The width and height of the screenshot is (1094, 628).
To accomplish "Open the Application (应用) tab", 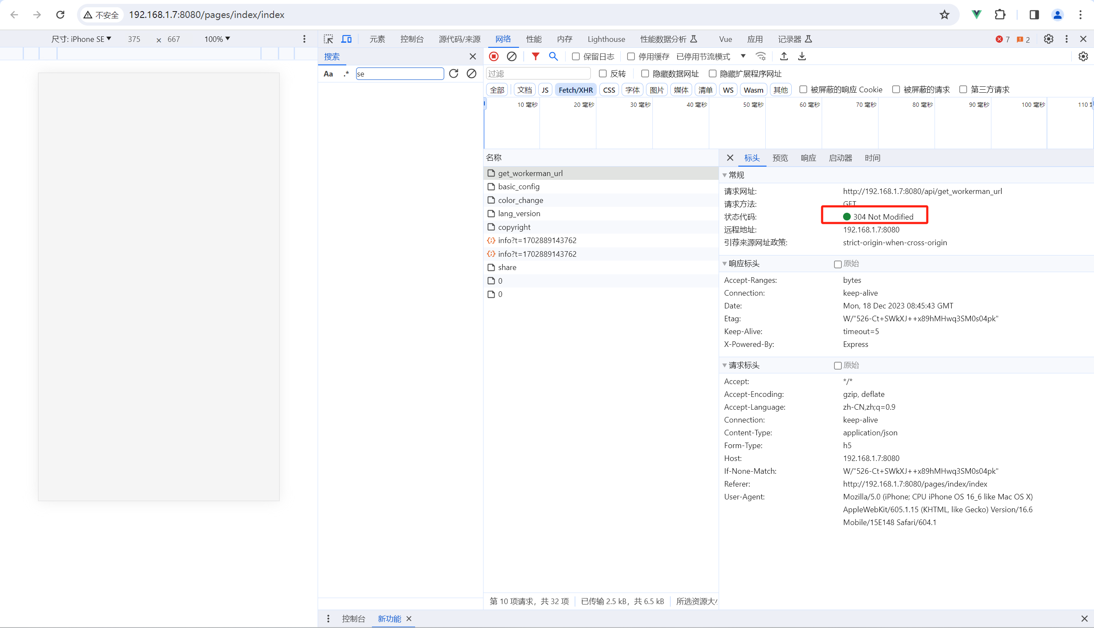I will pyautogui.click(x=755, y=39).
